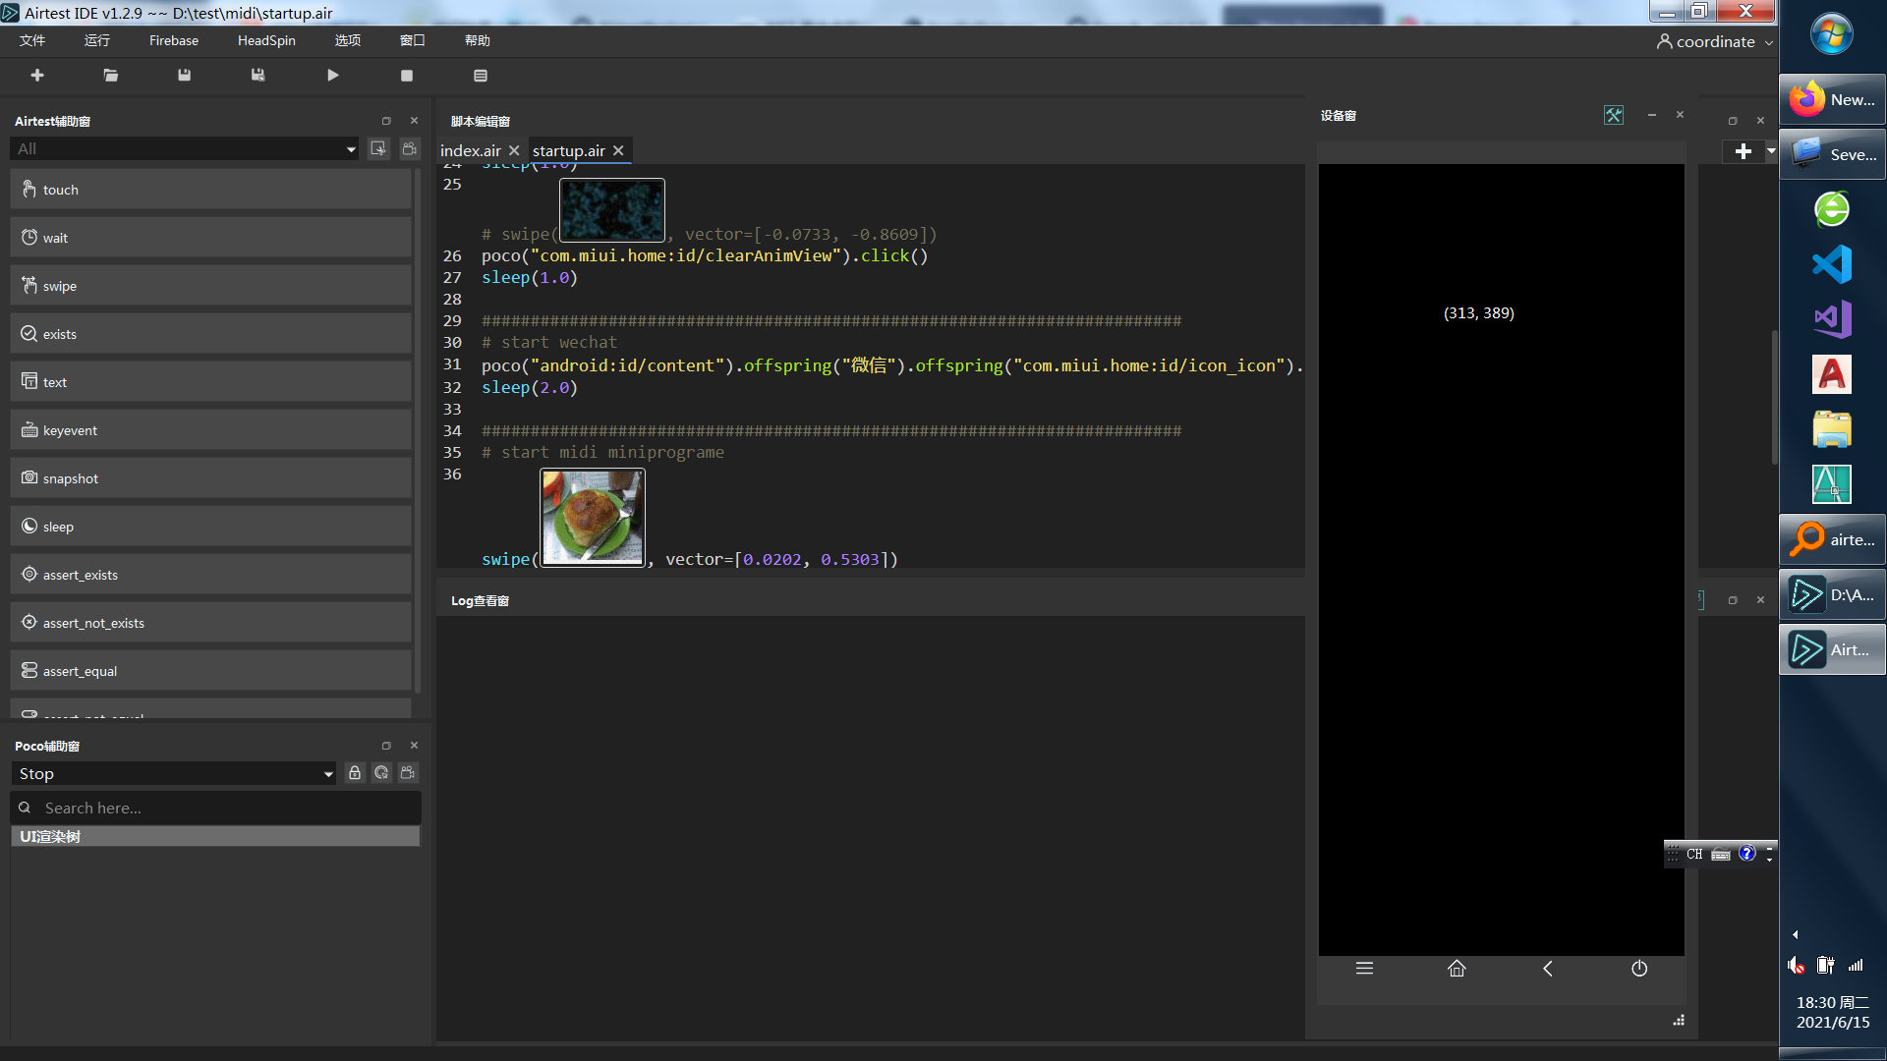
Task: Open the 运行 menu
Action: click(x=97, y=40)
